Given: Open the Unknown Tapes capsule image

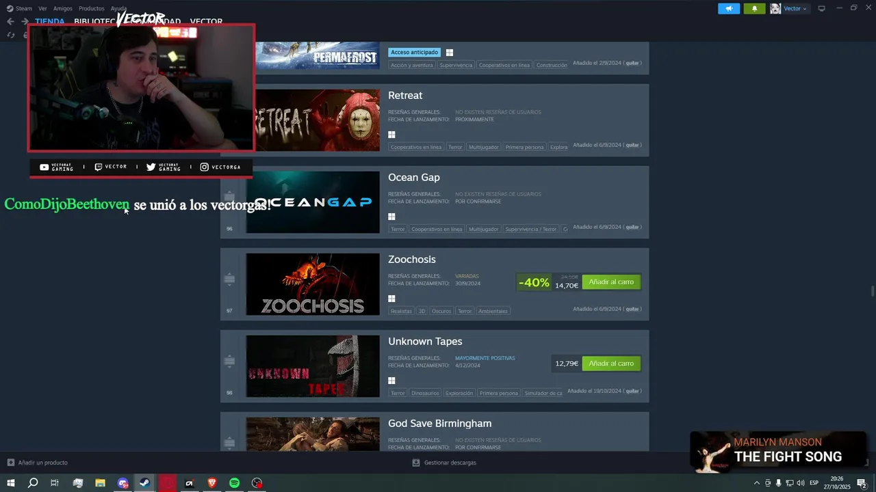Looking at the screenshot, I should pyautogui.click(x=313, y=366).
